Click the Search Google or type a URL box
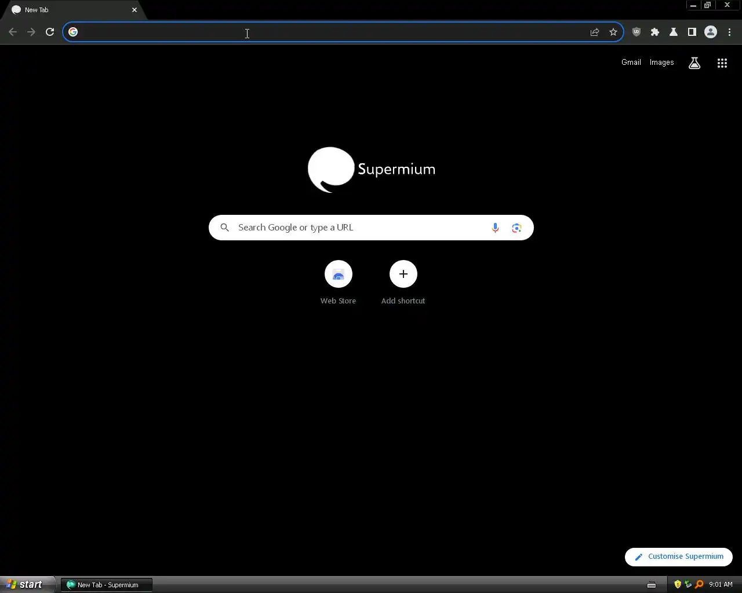This screenshot has height=593, width=742. 371,228
